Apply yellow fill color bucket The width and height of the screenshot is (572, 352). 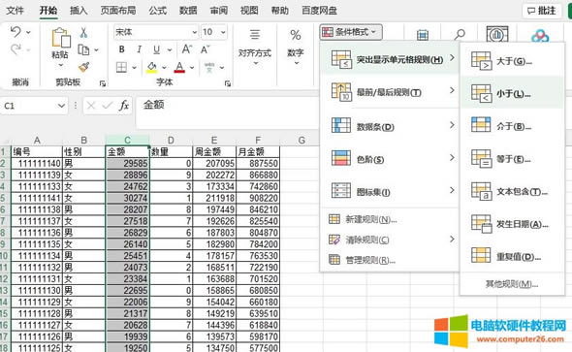click(152, 67)
